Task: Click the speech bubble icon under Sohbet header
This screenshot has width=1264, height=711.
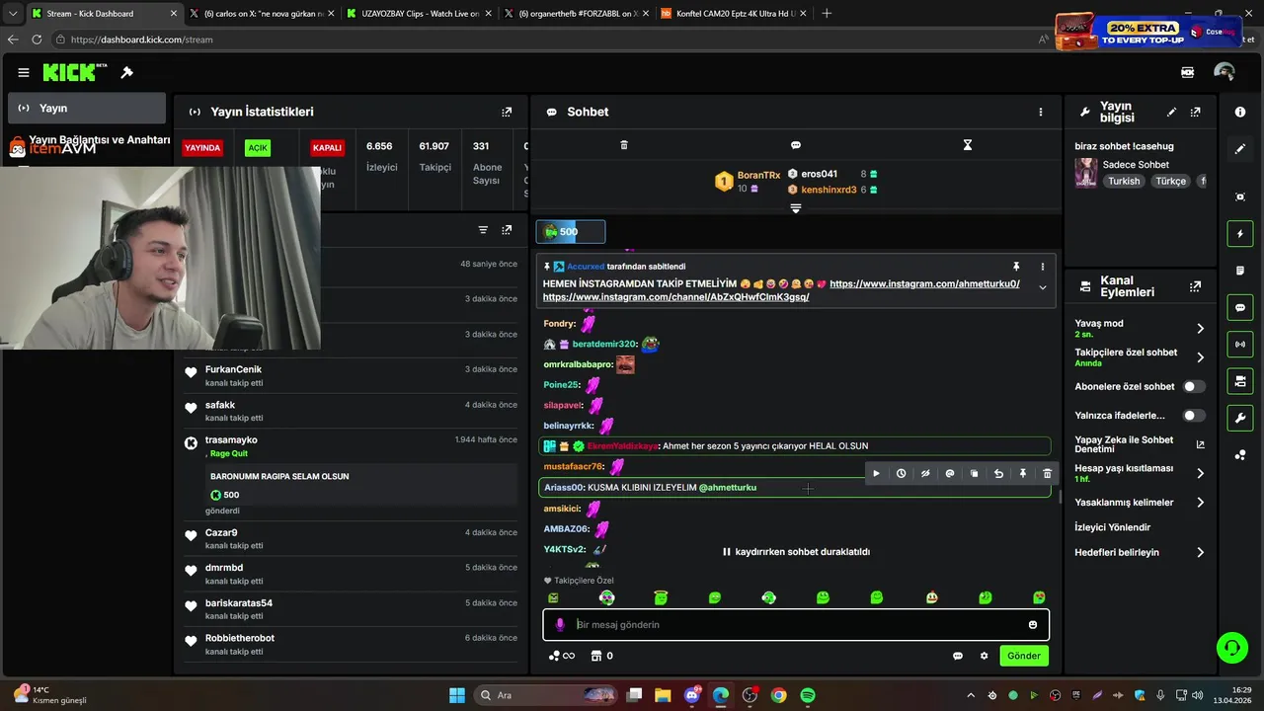Action: tap(796, 145)
